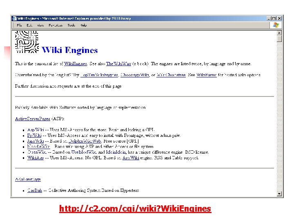Open the JassWiki link
Image resolution: width=294 pixels, height=220 pixels.
click(36, 141)
